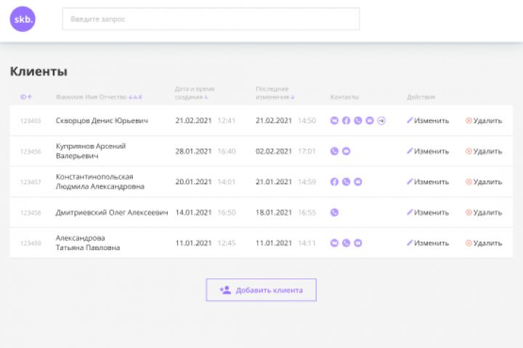Viewport: 523px width, 348px height.
Task: Show more contacts for Скворцов Денис
Action: tap(381, 121)
